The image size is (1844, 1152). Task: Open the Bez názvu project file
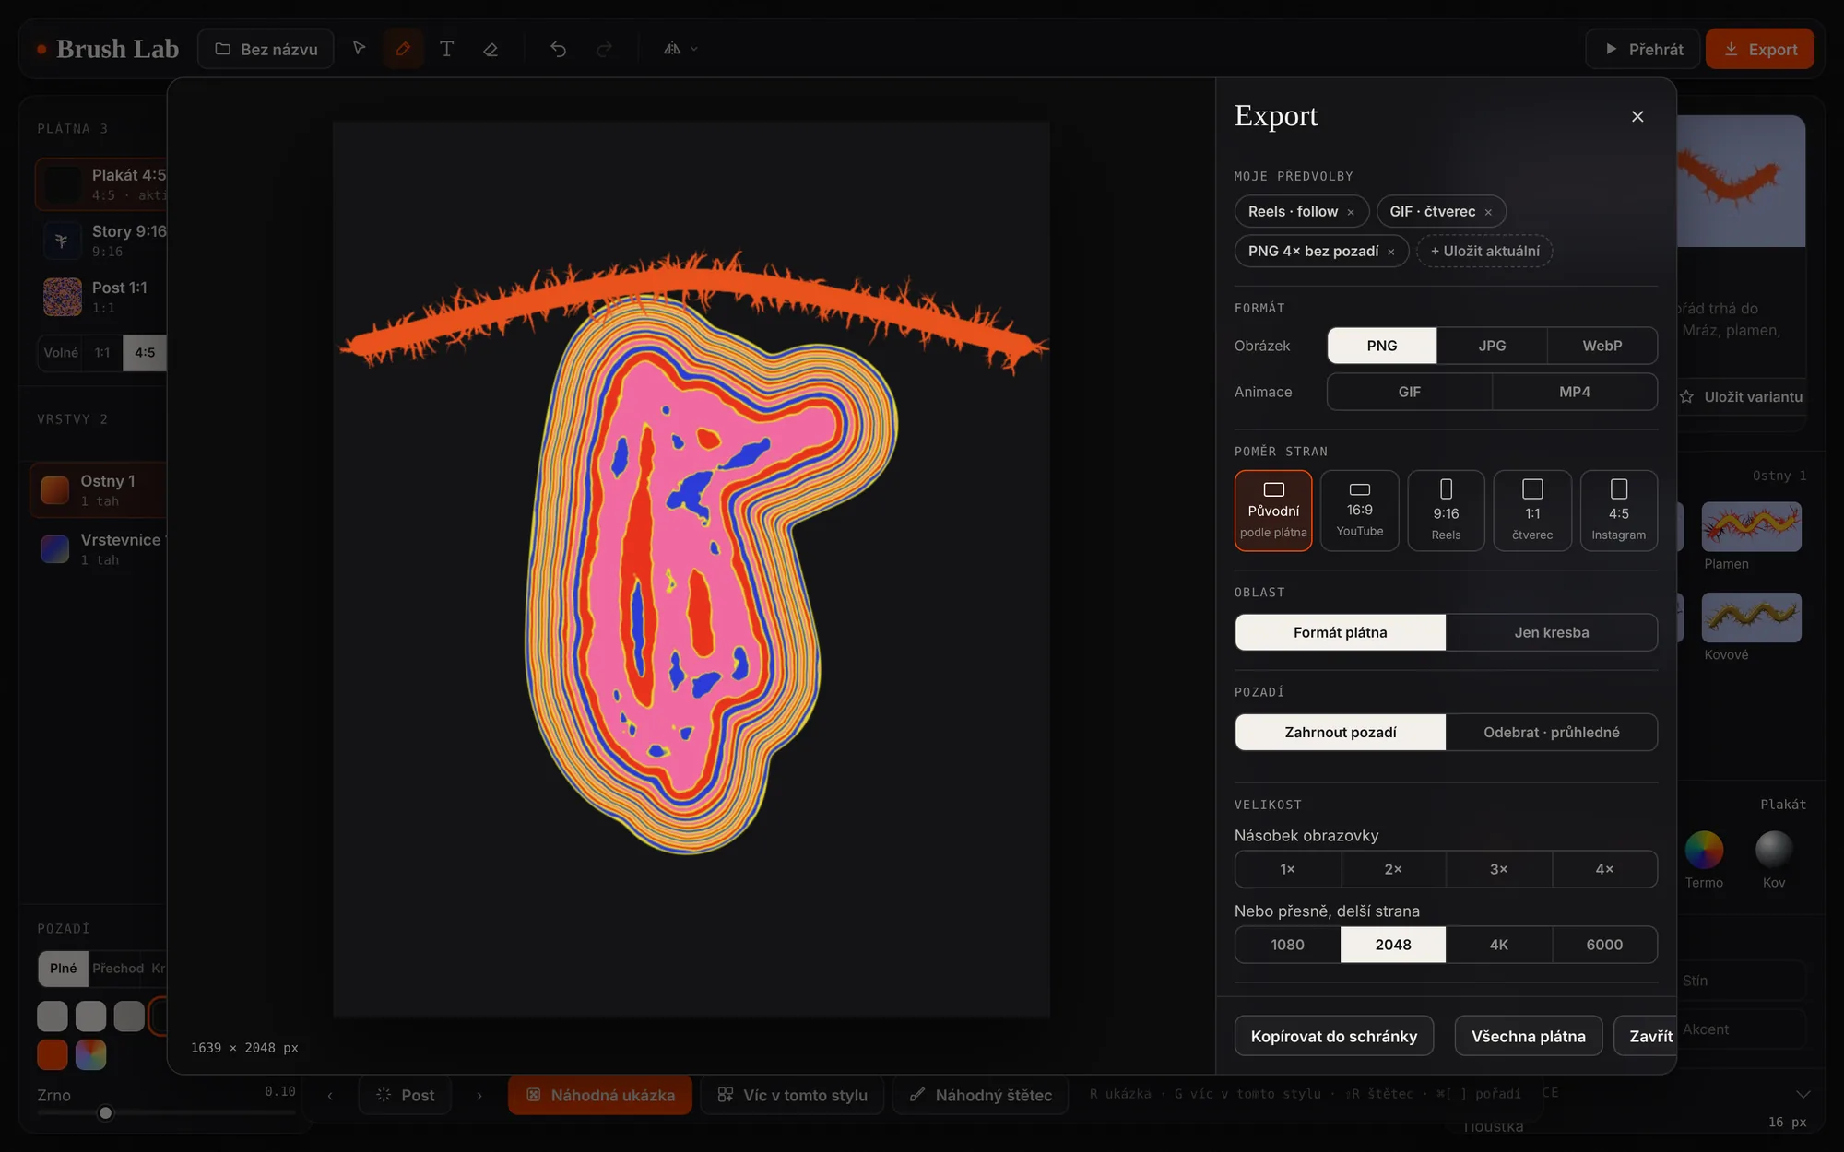click(x=266, y=49)
